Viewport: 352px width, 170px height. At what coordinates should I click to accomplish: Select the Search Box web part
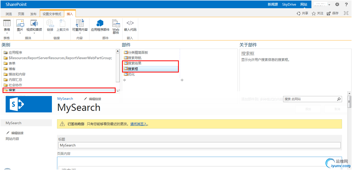click(151, 69)
